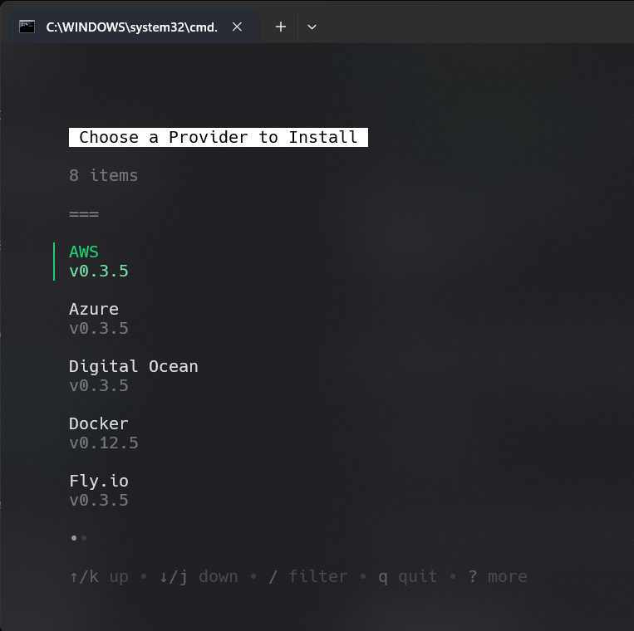Click the 'Choose a Provider to Install' heading
This screenshot has height=631, width=634.
[x=219, y=137]
